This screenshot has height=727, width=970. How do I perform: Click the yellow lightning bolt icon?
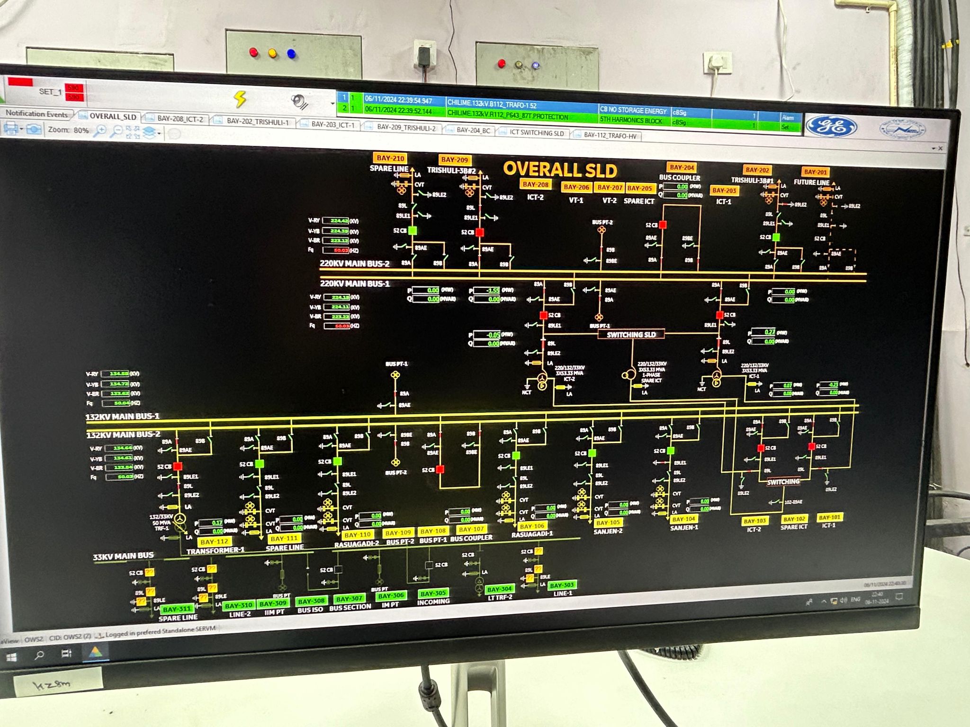tap(240, 98)
